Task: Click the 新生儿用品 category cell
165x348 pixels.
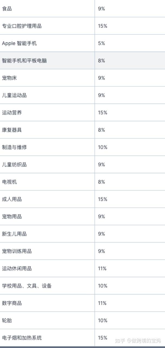Action: pos(14,234)
